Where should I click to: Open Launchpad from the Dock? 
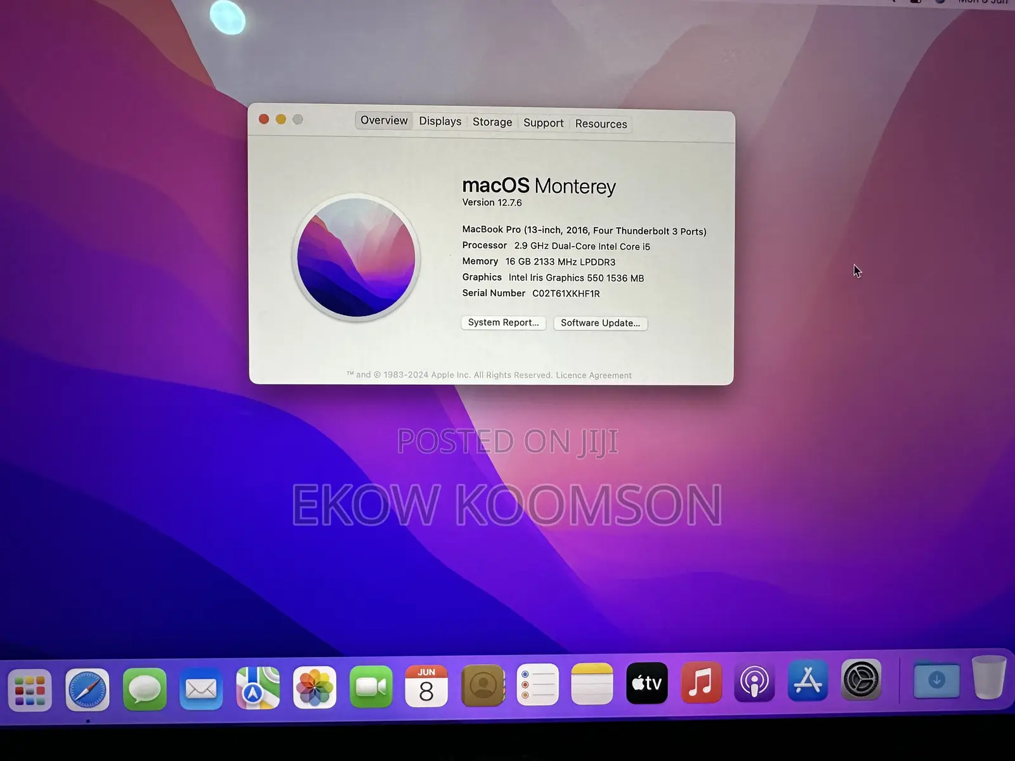click(x=29, y=691)
